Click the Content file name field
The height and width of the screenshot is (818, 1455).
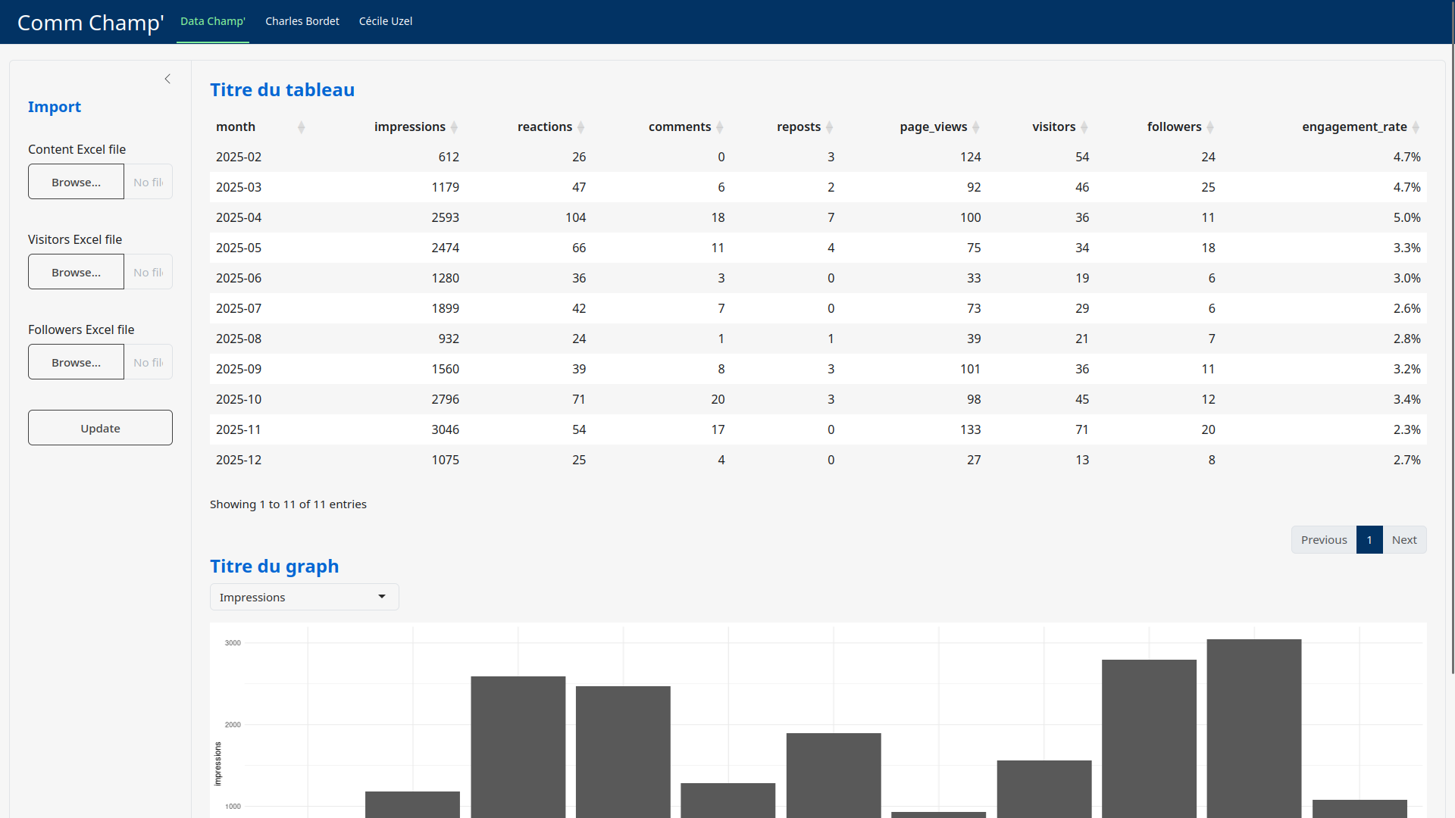point(149,182)
